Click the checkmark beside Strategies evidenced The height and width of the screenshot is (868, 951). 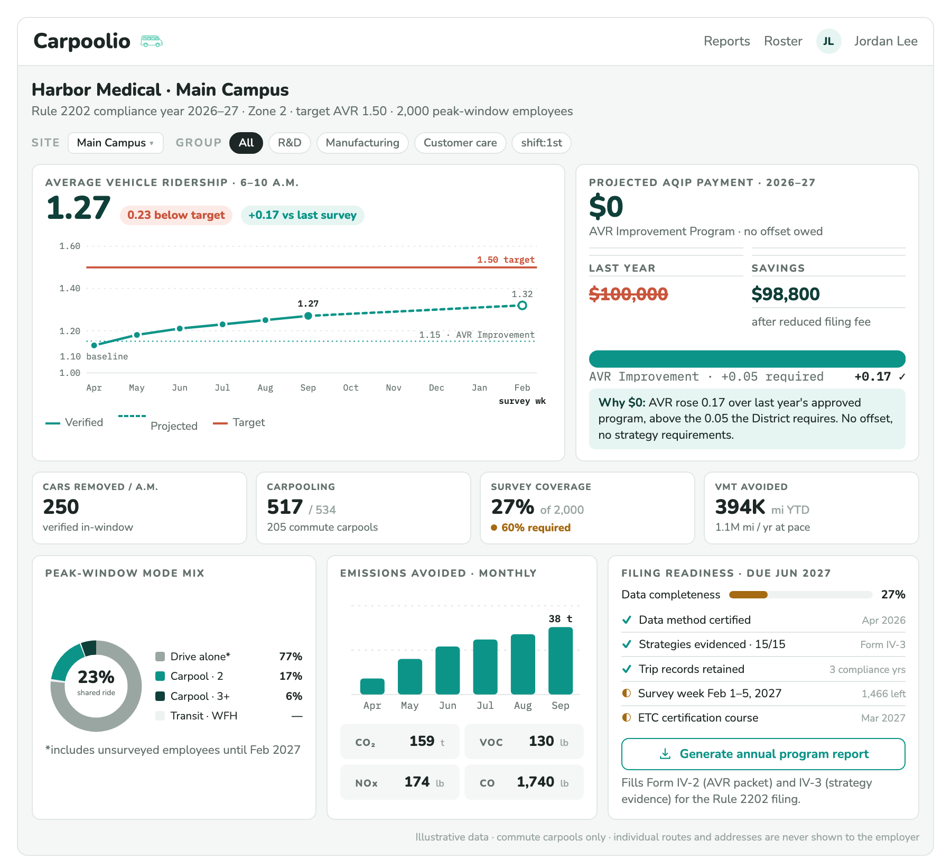point(627,644)
